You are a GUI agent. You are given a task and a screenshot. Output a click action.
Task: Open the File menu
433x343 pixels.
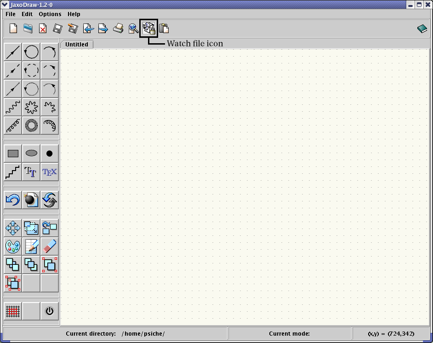11,14
